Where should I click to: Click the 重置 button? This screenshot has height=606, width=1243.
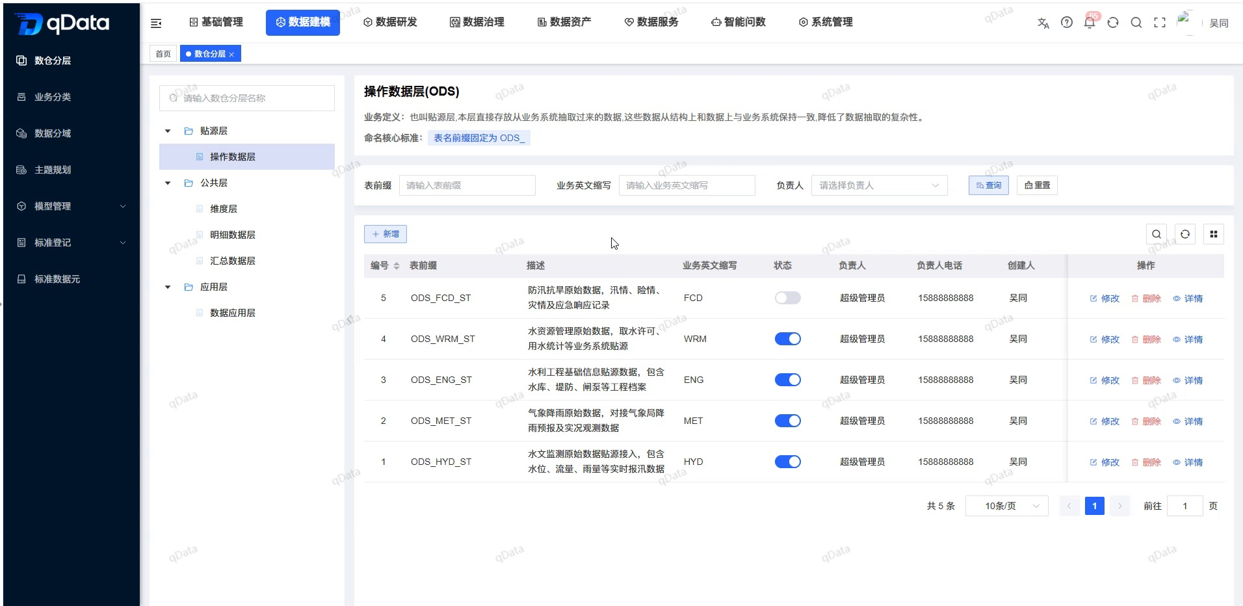click(1037, 185)
